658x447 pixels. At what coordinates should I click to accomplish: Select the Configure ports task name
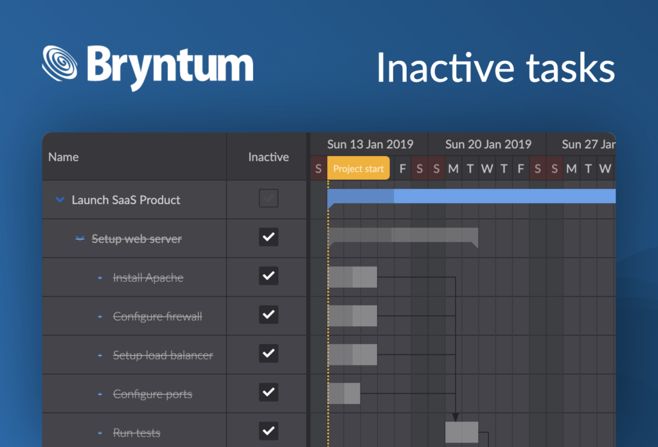point(153,394)
